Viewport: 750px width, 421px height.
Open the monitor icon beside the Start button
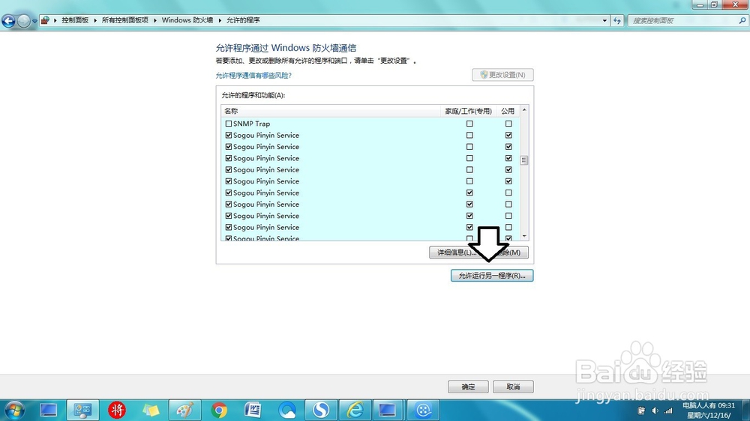coord(48,410)
